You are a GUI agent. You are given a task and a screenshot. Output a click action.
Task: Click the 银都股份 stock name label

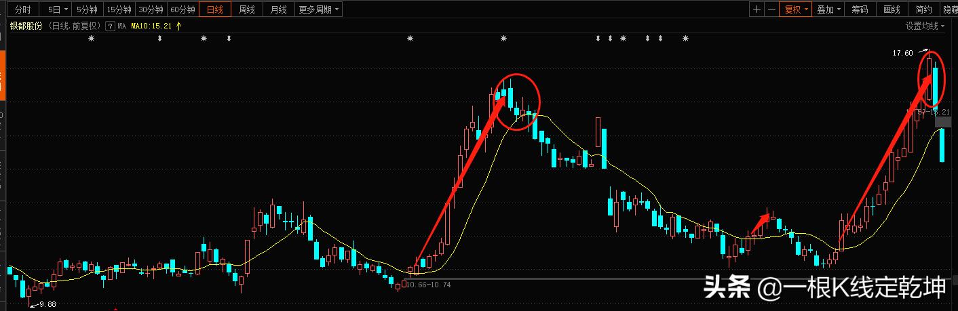coord(26,26)
